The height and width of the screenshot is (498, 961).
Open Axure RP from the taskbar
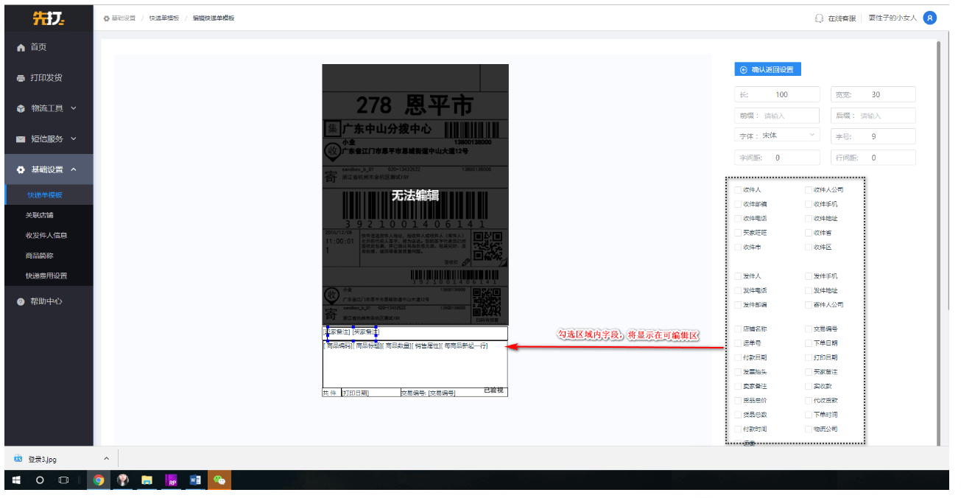[172, 480]
